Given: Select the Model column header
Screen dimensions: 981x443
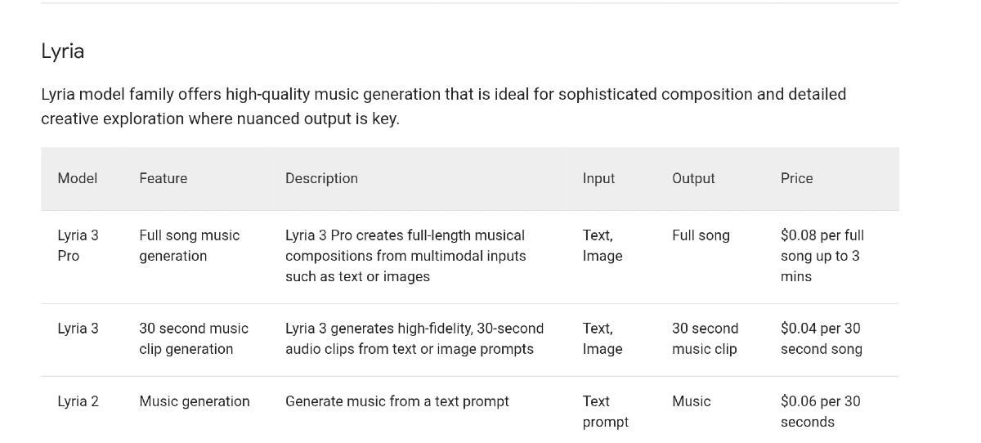Looking at the screenshot, I should coord(78,178).
